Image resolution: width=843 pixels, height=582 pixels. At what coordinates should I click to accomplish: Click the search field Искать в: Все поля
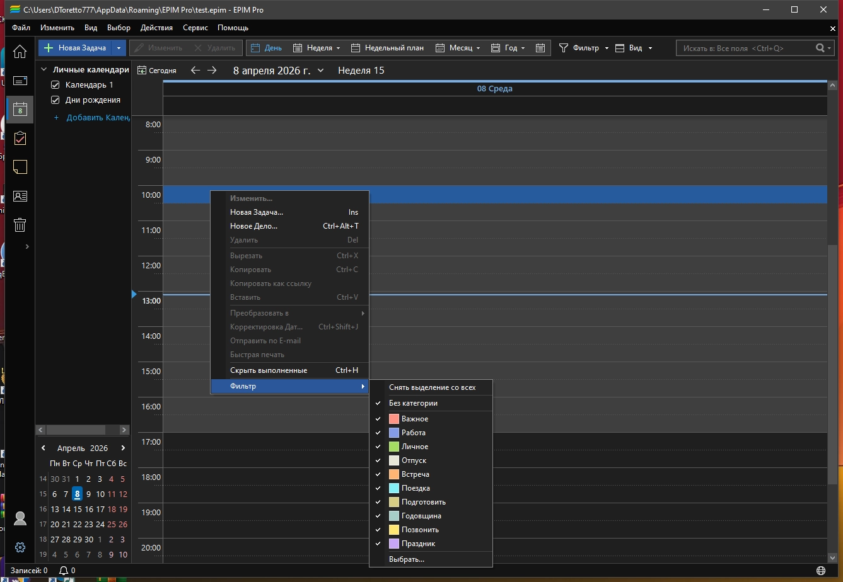744,48
